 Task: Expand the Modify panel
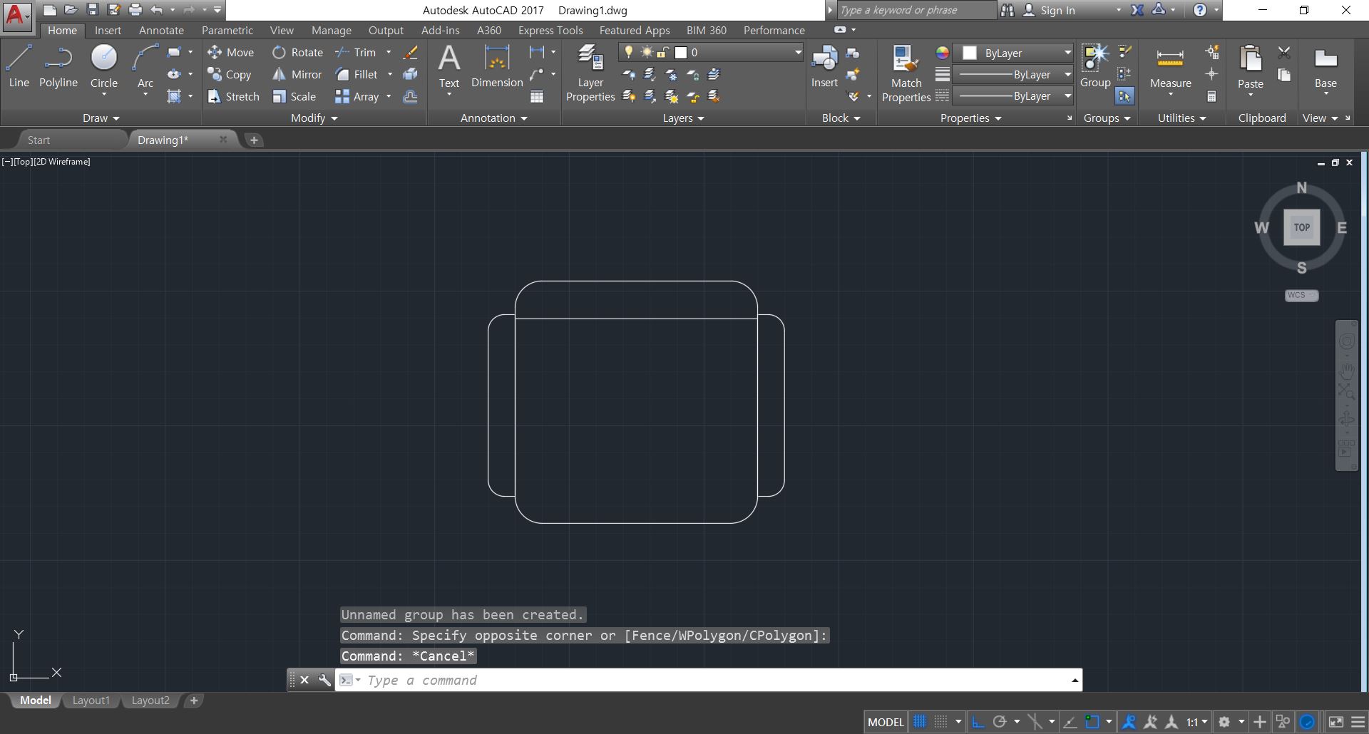[314, 118]
